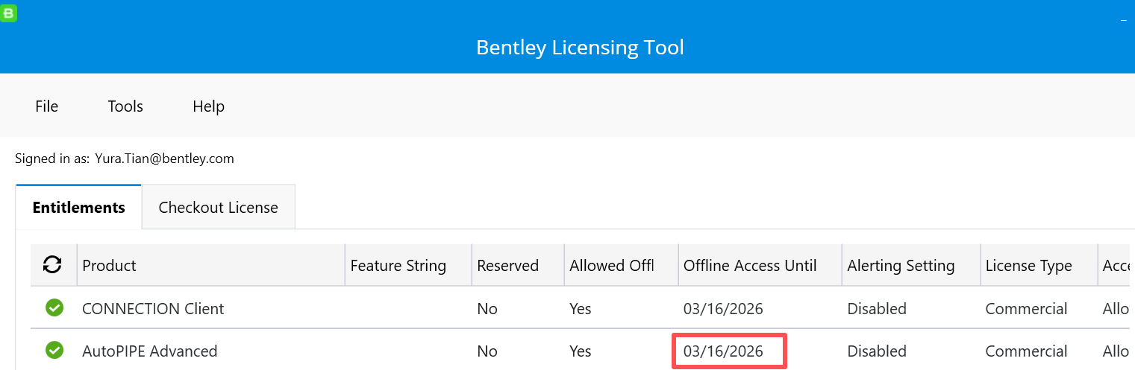Switch to the Checkout License tab

pyautogui.click(x=218, y=208)
